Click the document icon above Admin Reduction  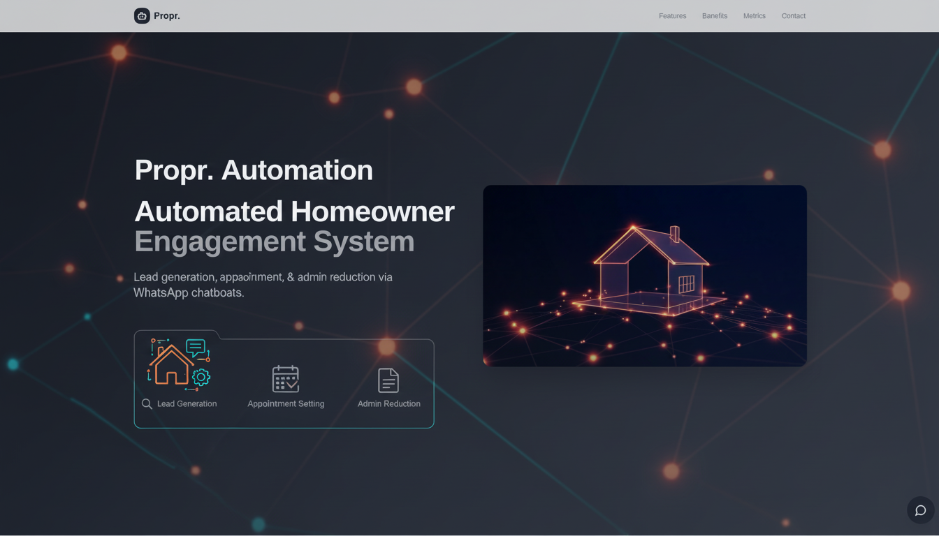coord(388,380)
